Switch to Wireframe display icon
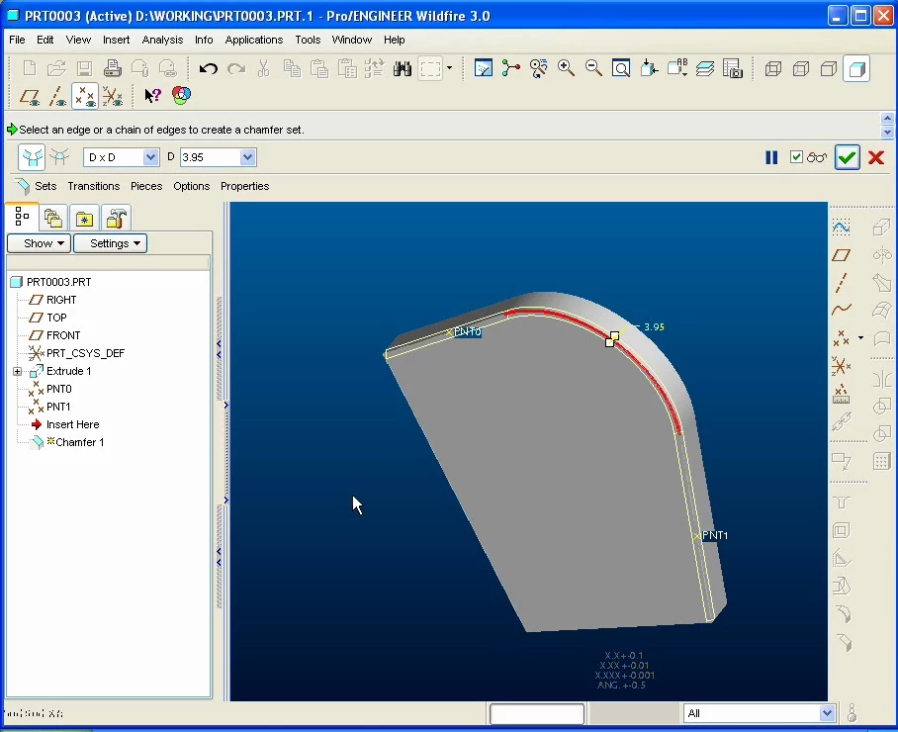The image size is (898, 732). (x=773, y=69)
